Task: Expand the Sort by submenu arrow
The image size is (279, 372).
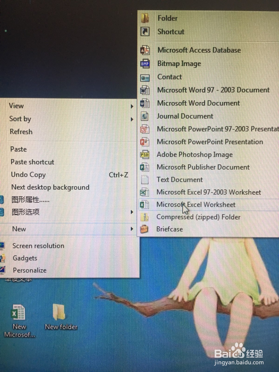Action: pyautogui.click(x=132, y=119)
